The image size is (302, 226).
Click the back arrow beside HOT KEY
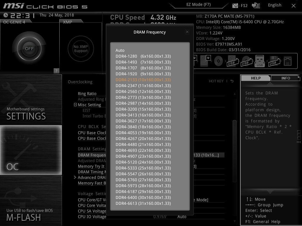tap(232, 81)
